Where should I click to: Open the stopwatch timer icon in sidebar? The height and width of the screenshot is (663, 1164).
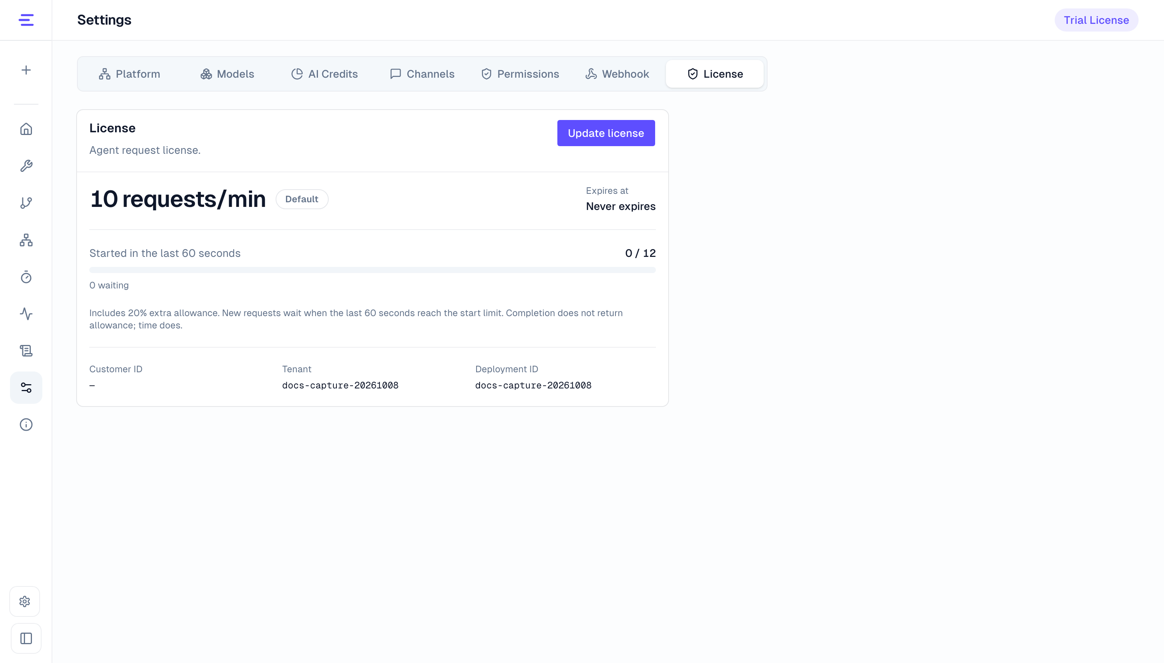coord(26,277)
